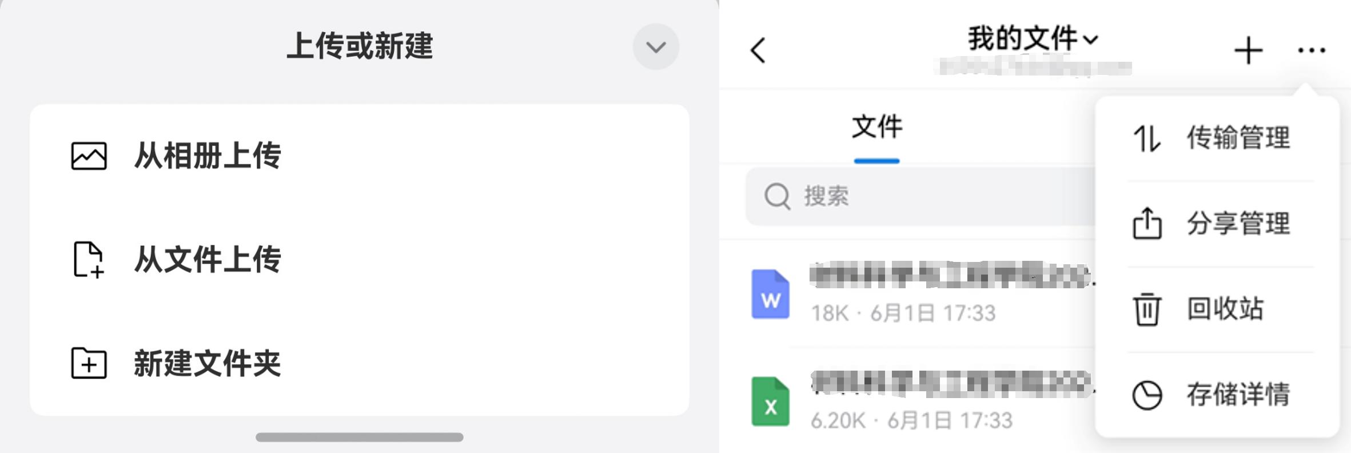Open the Excel spreadsheet file thumbnail
Image resolution: width=1351 pixels, height=453 pixels.
[771, 402]
